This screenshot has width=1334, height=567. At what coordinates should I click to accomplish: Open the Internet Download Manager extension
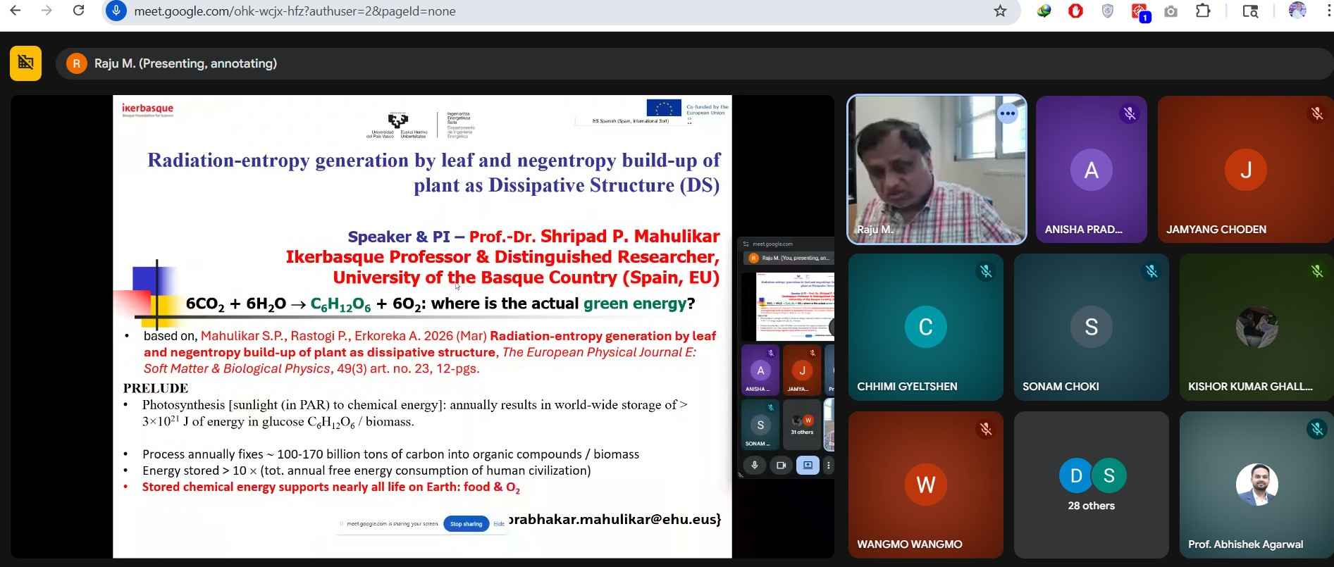point(1044,11)
